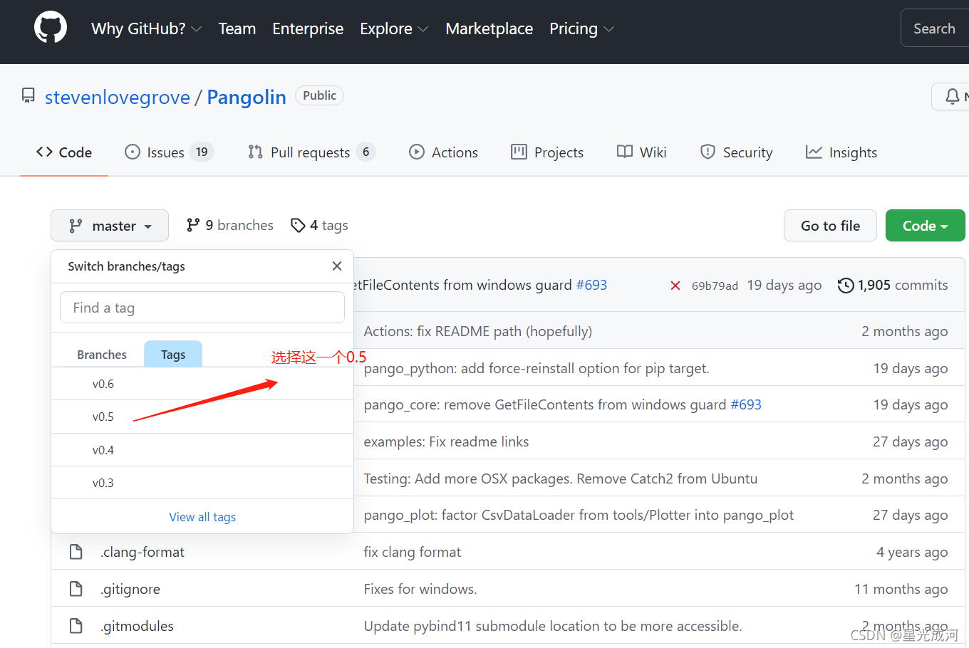Open the Insights tab

click(841, 152)
